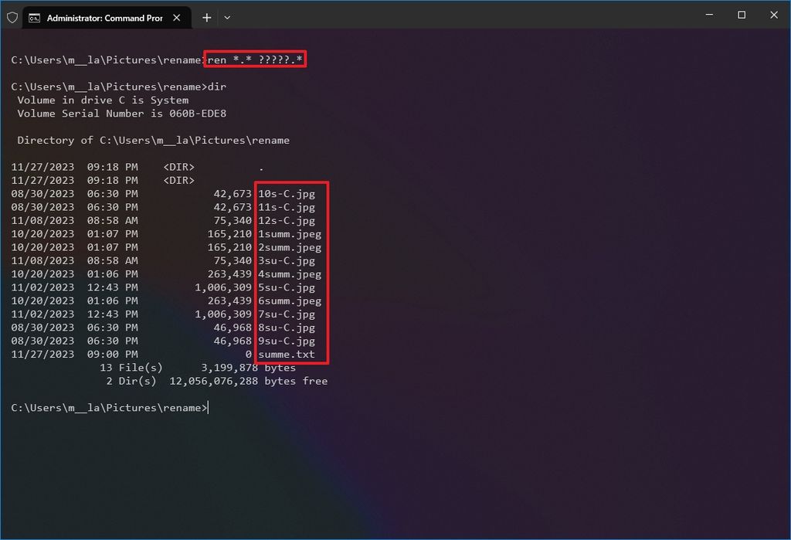Click the maximize window icon
Screen dimensions: 791x540
pyautogui.click(x=741, y=15)
